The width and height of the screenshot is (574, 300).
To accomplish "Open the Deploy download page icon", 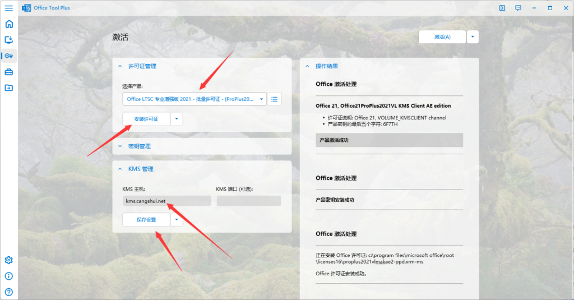I will click(9, 40).
